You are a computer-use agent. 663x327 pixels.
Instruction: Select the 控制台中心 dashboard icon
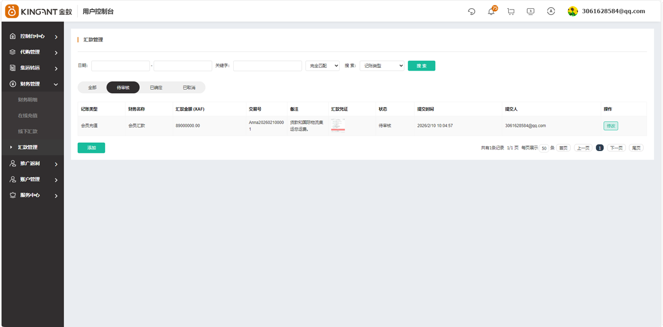[12, 36]
